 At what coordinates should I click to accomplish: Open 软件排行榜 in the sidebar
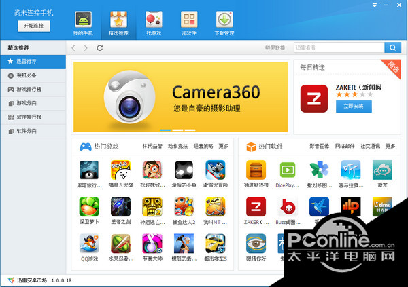click(33, 117)
